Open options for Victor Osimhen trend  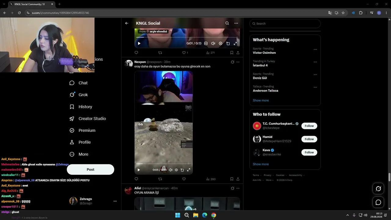pos(315,50)
